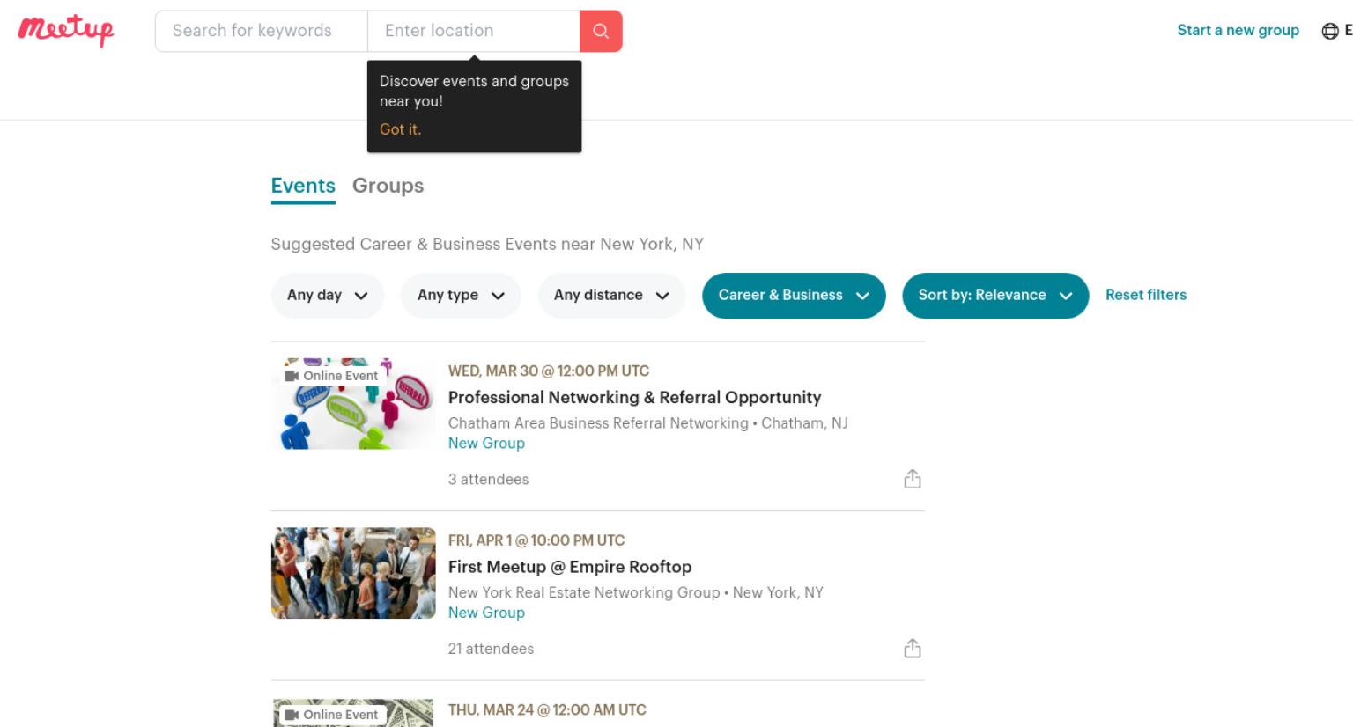
Task: Click the Suggested Career & Business Events heading
Action: 487,245
